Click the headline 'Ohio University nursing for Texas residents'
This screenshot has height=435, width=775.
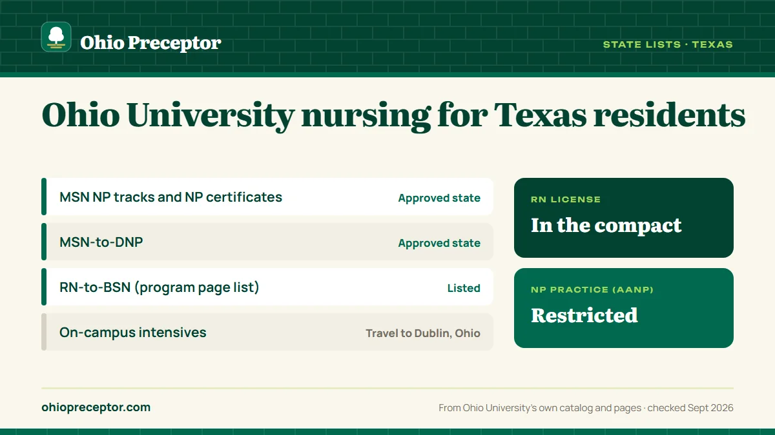393,115
